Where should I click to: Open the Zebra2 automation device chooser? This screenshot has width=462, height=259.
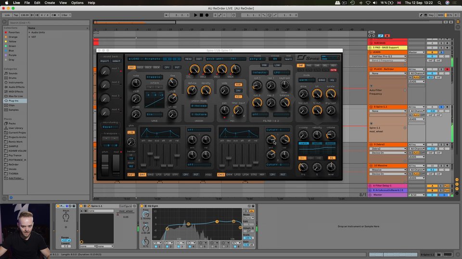point(388,149)
